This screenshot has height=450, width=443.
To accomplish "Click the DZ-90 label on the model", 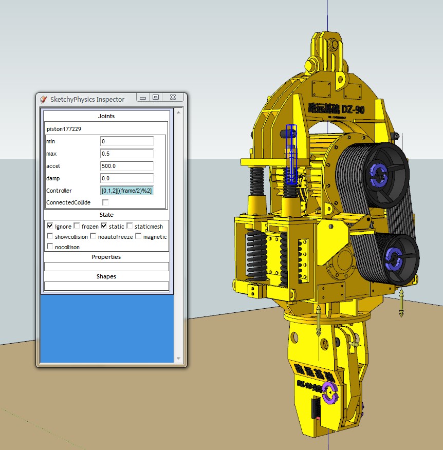I will point(353,109).
